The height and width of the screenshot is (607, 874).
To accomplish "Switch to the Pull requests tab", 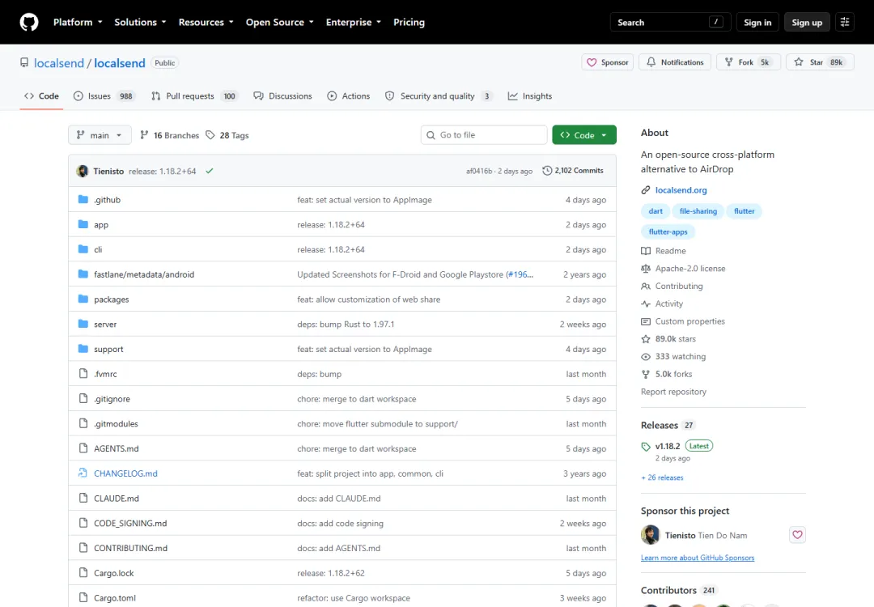I will pos(194,96).
